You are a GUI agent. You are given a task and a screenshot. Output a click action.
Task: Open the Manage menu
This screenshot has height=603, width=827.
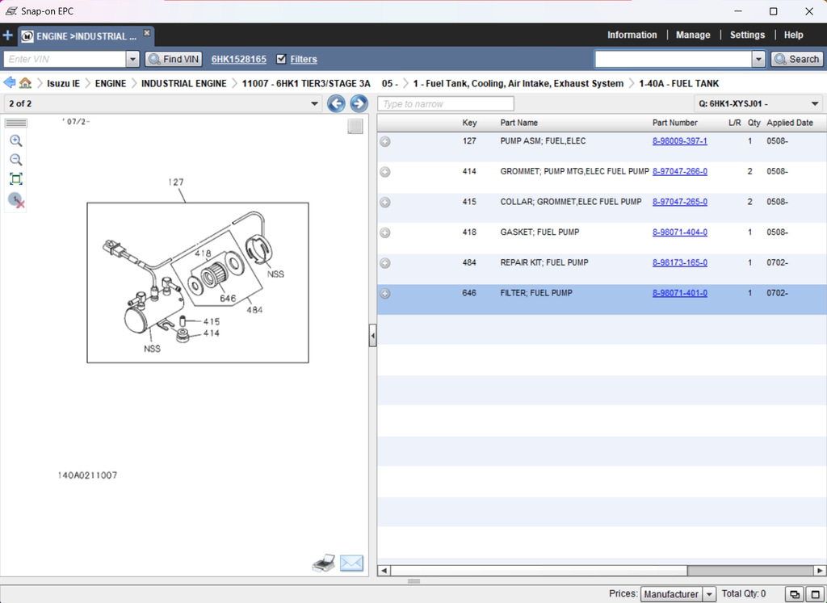click(x=693, y=35)
